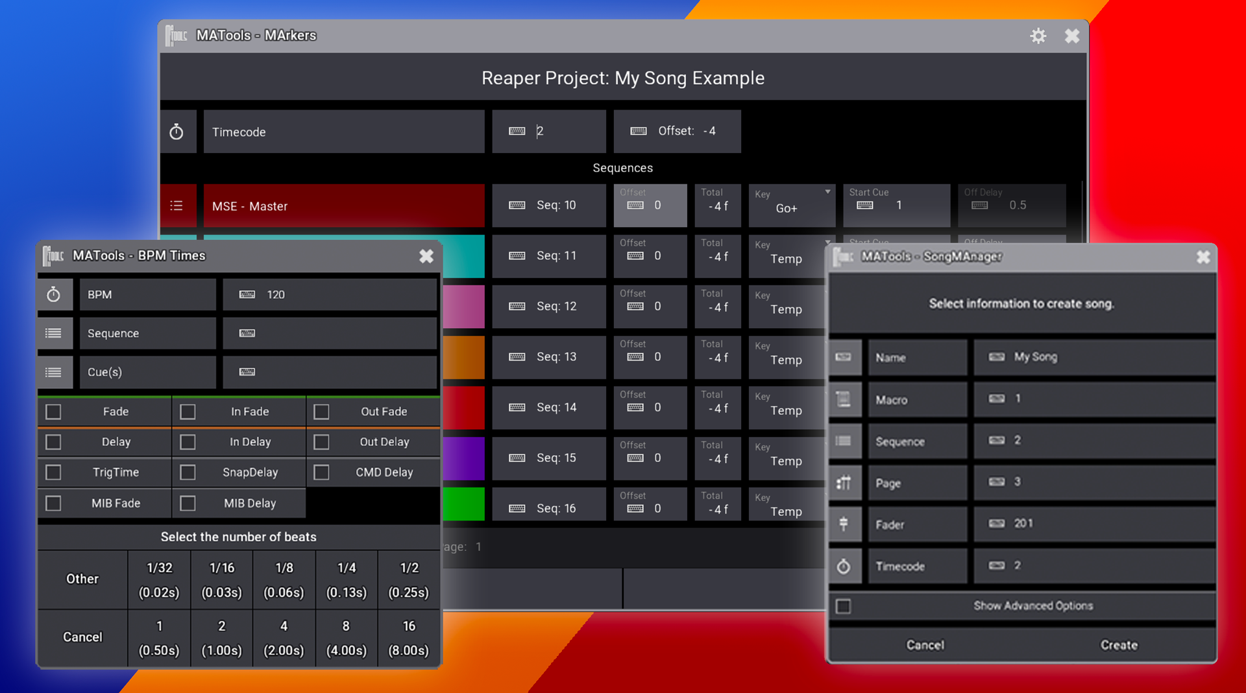
Task: Click keyboard icon in empty Cue(s) field
Action: click(247, 372)
